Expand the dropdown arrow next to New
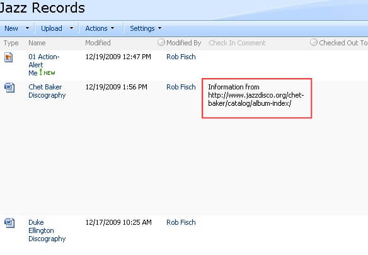 [27, 28]
